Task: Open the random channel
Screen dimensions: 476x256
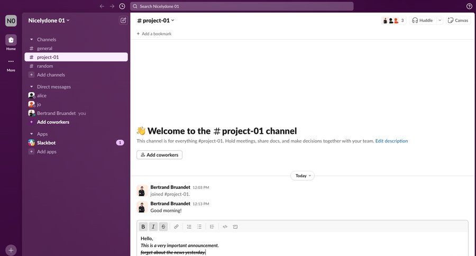Action: pyautogui.click(x=76, y=66)
